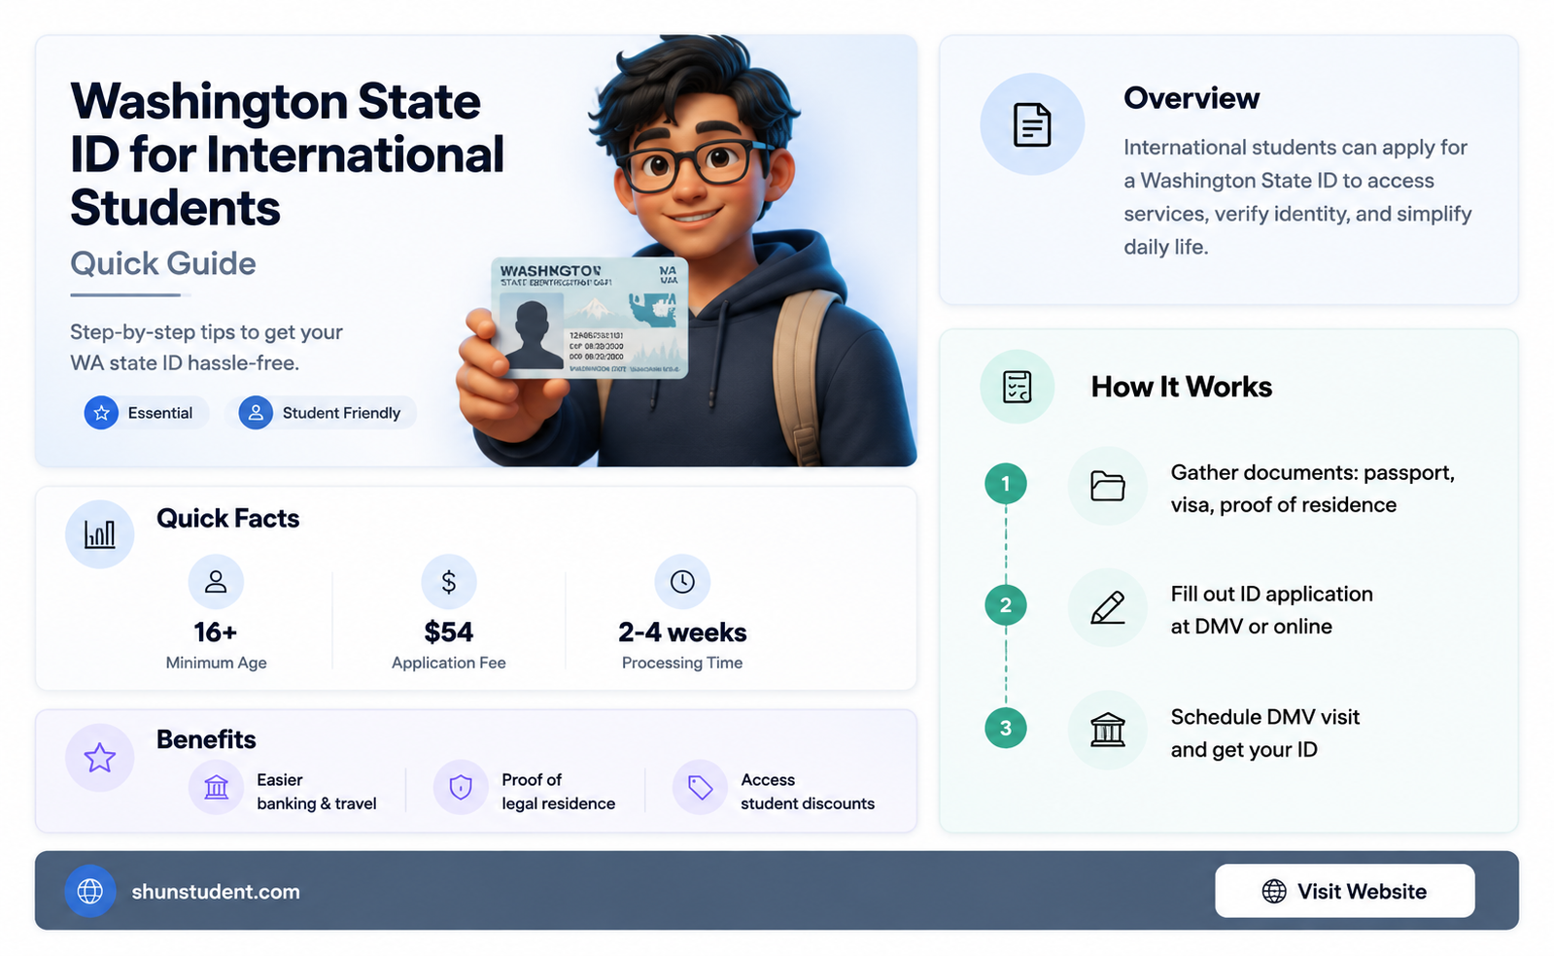Click the bank icon for Easier banking & travel
The width and height of the screenshot is (1554, 956).
[216, 787]
